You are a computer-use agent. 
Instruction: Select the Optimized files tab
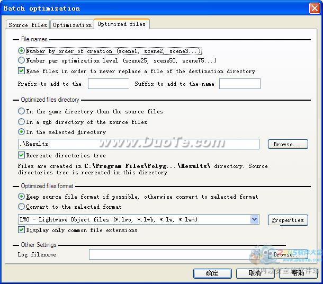pos(122,24)
